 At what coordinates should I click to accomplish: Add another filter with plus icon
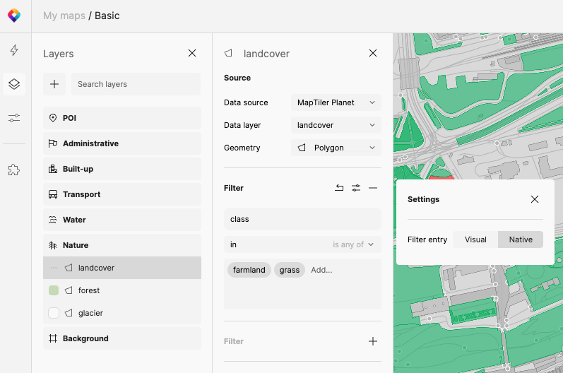[373, 341]
